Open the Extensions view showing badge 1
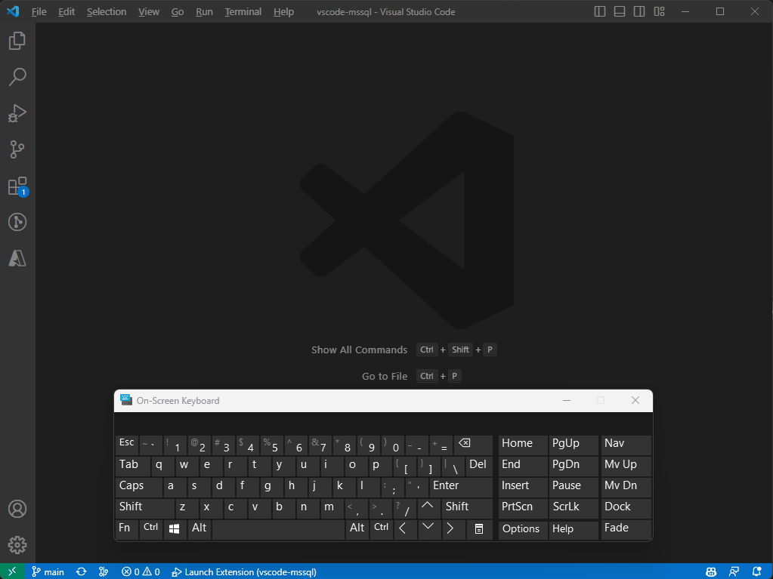This screenshot has height=579, width=773. coord(17,186)
